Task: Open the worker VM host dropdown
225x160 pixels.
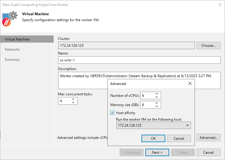Action: pyautogui.click(x=187, y=125)
